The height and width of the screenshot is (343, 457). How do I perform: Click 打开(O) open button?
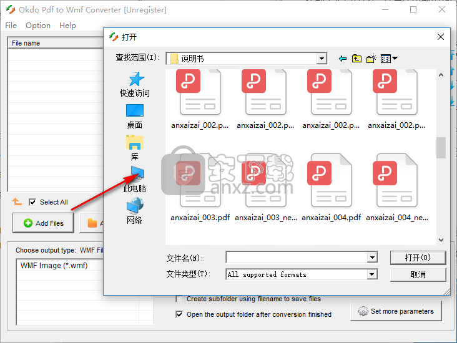tap(418, 258)
